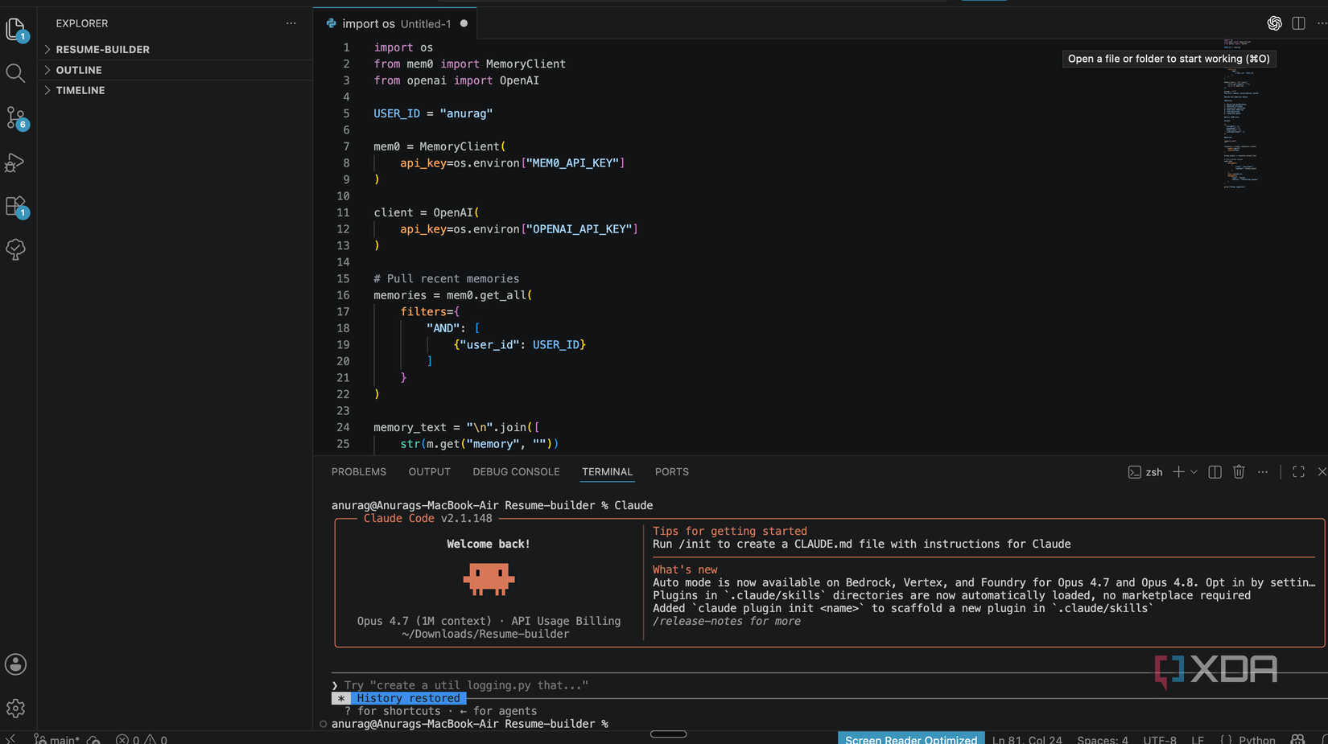Image resolution: width=1328 pixels, height=744 pixels.
Task: Click line number 16 in the gutter
Action: 343,295
